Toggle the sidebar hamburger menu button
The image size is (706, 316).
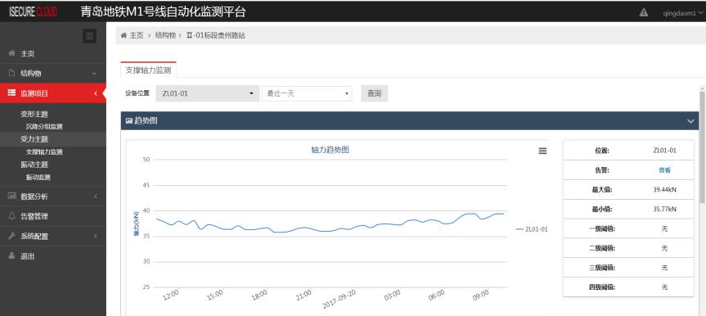(x=90, y=36)
